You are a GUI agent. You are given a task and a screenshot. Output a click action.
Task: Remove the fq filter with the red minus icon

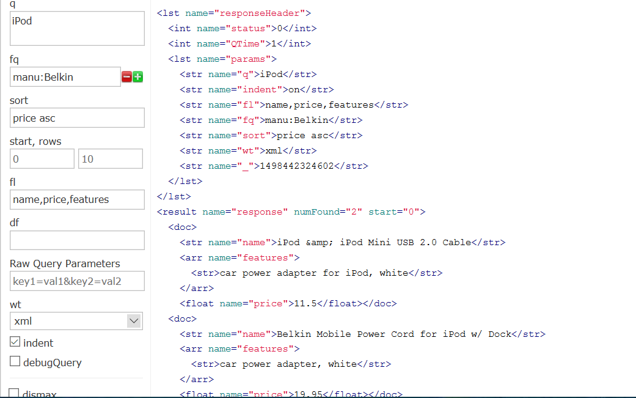tap(126, 76)
